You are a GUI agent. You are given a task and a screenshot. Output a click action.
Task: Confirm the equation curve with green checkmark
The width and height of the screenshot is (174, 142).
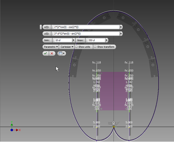tap(46, 53)
